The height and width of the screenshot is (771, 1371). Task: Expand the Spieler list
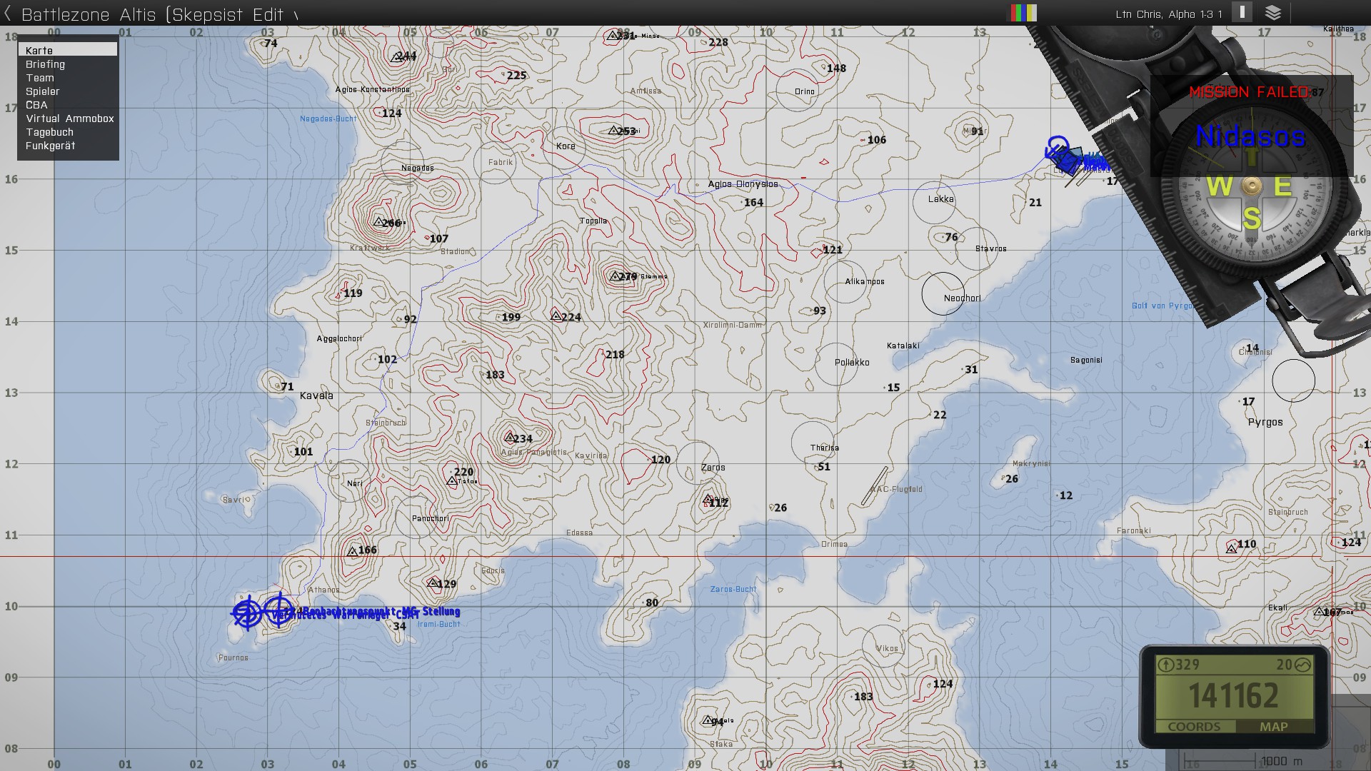tap(43, 91)
